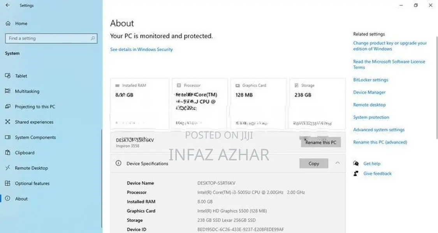Click the Find a setting search box
438x233 pixels.
coord(51,38)
